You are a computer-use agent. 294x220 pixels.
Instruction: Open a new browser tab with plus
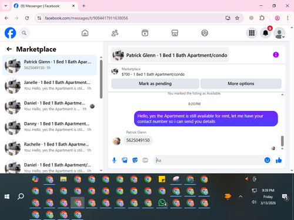pyautogui.click(x=83, y=6)
